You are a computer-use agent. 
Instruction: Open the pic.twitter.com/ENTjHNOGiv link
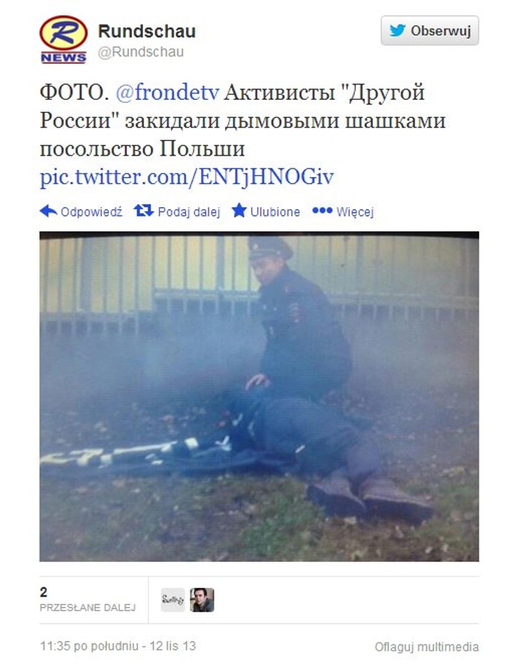(x=187, y=177)
